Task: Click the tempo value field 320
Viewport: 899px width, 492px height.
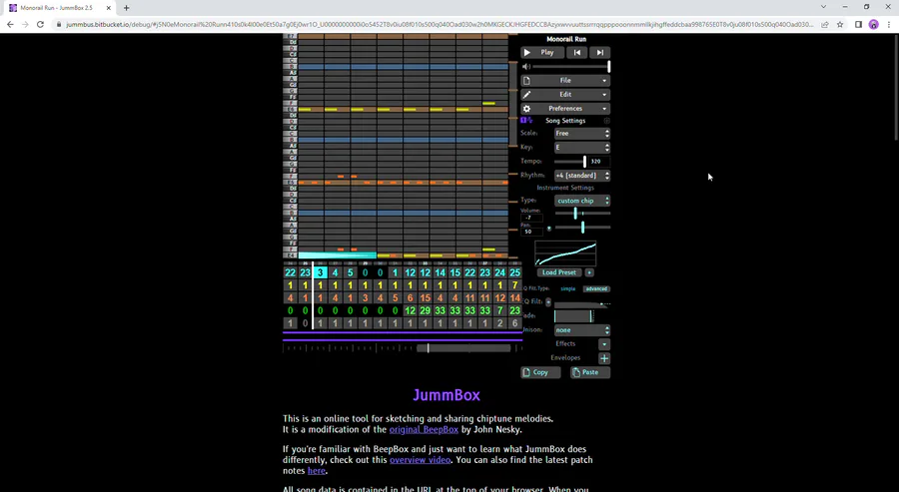Action: (599, 162)
